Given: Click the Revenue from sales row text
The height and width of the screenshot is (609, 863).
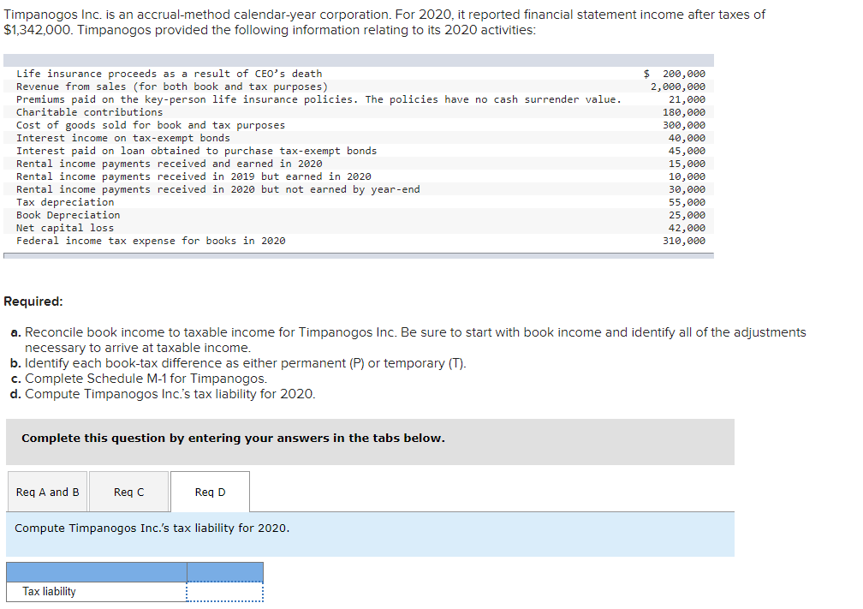Looking at the screenshot, I should click(x=172, y=87).
